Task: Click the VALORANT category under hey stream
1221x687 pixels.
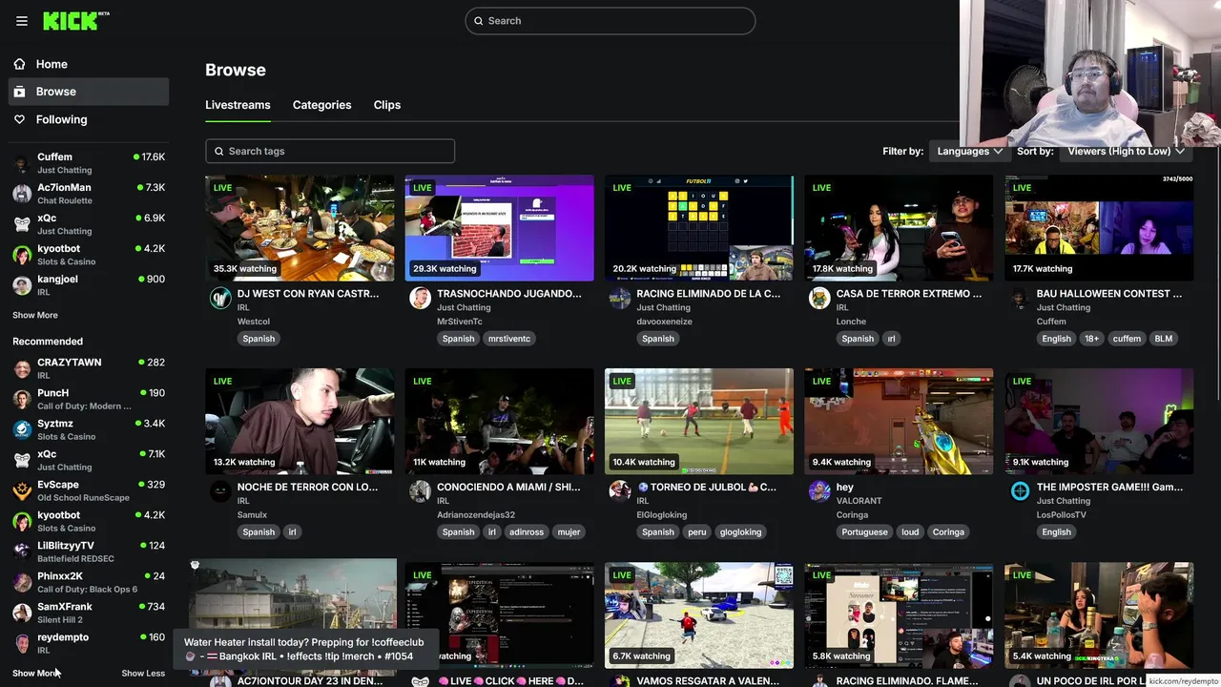Action: click(859, 501)
